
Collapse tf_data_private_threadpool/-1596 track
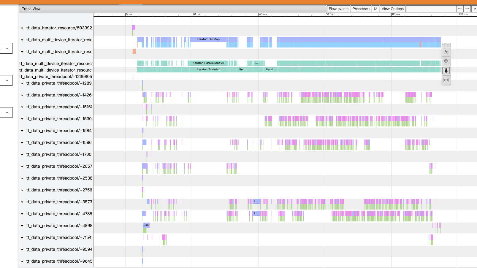[x=22, y=143]
